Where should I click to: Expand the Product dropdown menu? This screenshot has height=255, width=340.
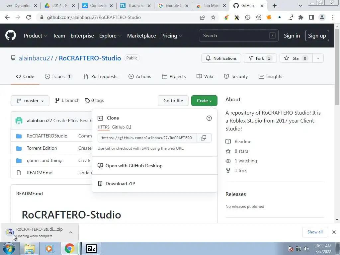tap(35, 36)
